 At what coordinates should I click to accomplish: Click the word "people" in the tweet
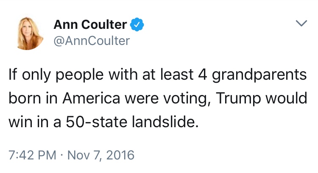coord(80,75)
